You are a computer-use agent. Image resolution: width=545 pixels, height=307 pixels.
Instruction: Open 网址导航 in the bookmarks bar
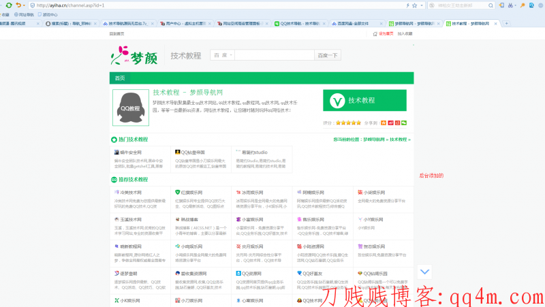(24, 14)
